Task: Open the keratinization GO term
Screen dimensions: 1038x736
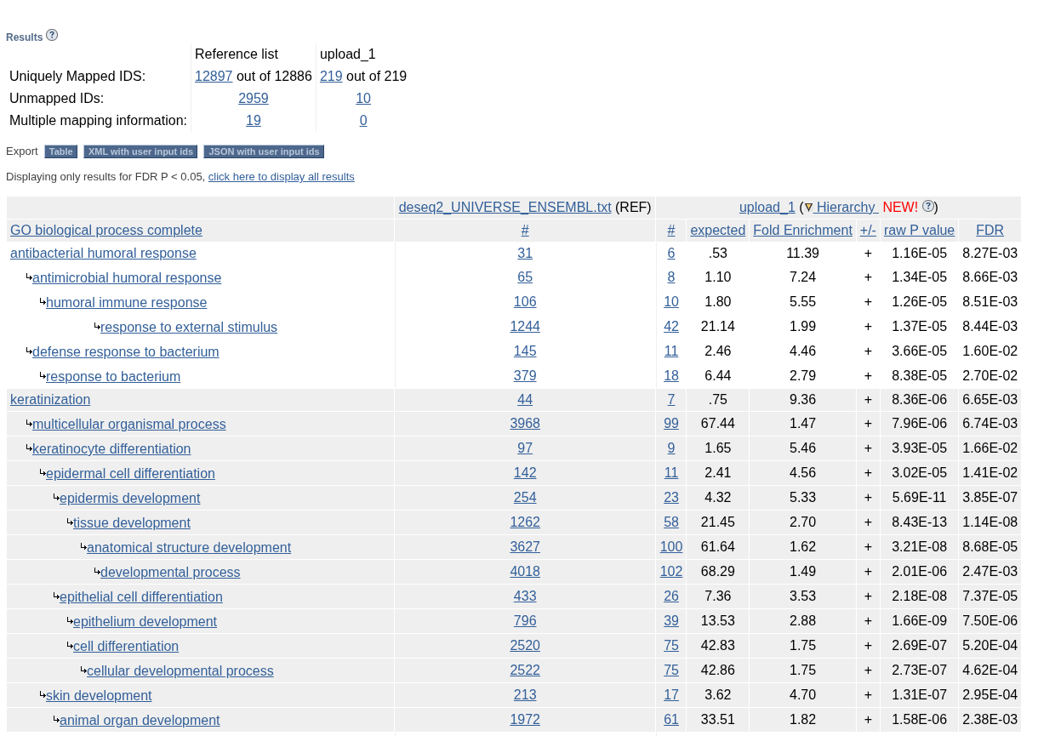Action: [x=50, y=399]
